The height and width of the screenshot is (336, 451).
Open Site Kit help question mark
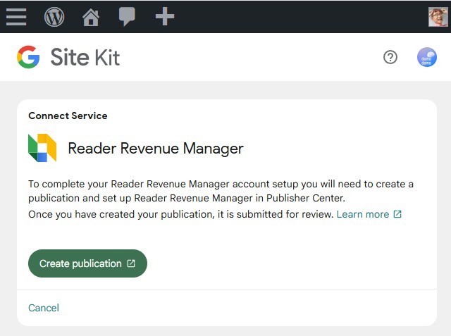coord(390,57)
